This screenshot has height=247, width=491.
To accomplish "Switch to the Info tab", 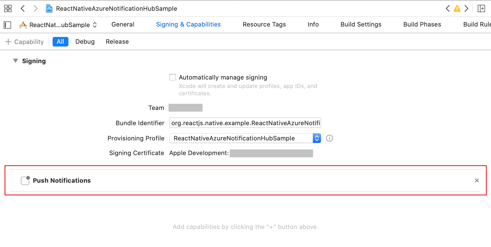I will (313, 25).
